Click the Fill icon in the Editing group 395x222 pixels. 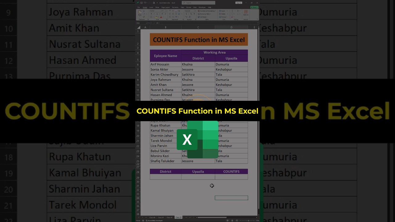232,14
